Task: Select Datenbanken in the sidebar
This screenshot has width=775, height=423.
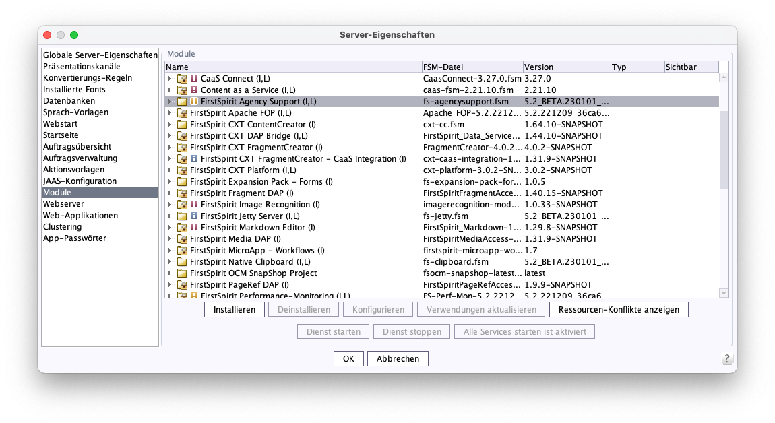Action: pos(100,101)
